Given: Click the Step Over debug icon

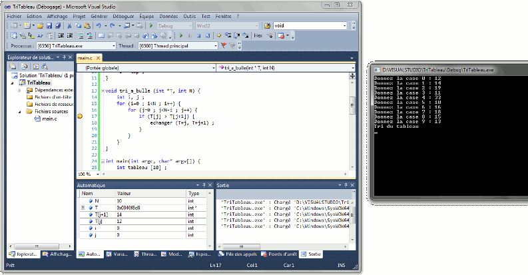Looking at the screenshot, I should 237,35.
